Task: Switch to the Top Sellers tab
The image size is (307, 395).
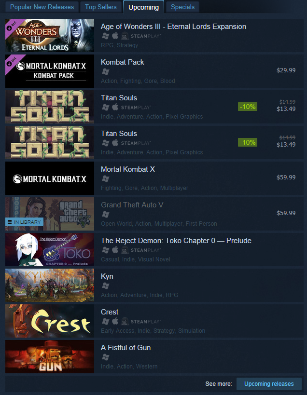Action: pos(101,7)
